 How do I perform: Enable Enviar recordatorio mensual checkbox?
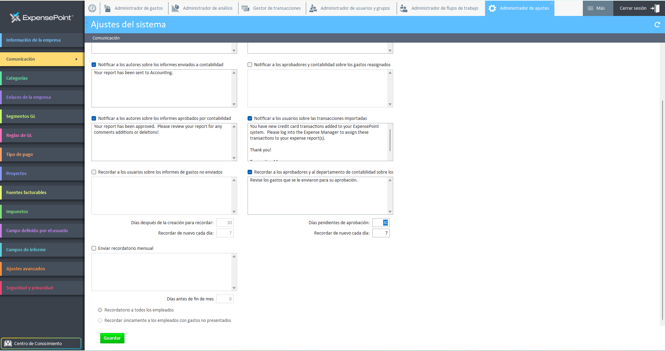click(x=94, y=248)
